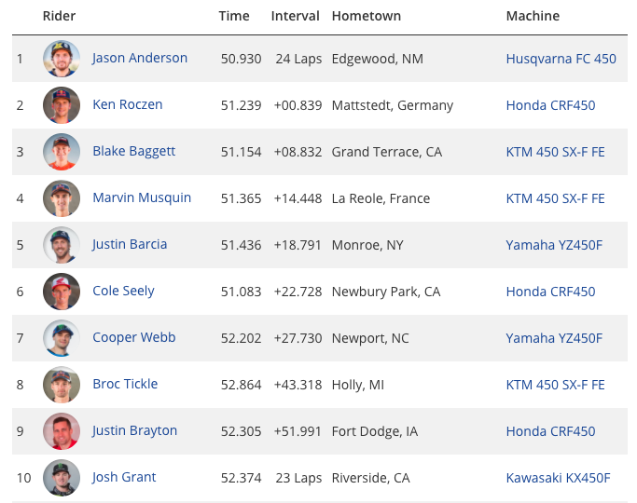Click the Time column header

coord(234,16)
